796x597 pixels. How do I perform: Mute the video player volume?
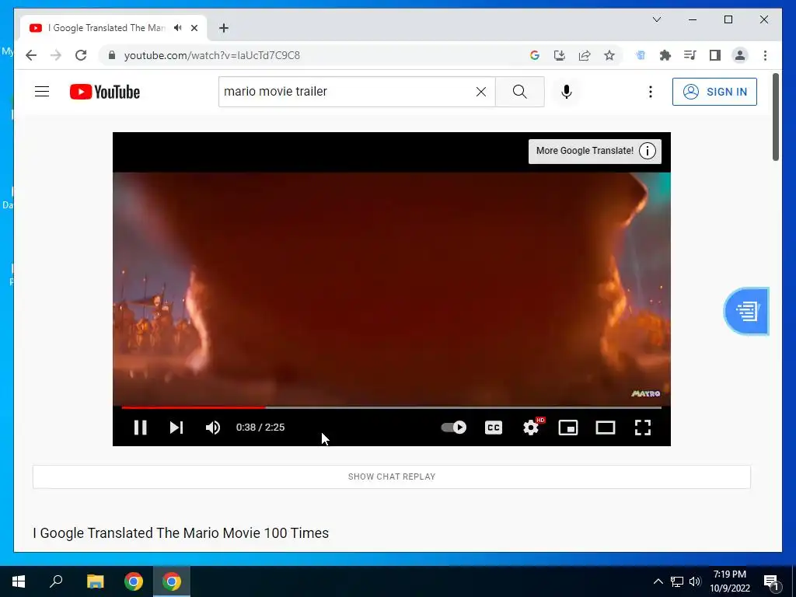(x=213, y=428)
